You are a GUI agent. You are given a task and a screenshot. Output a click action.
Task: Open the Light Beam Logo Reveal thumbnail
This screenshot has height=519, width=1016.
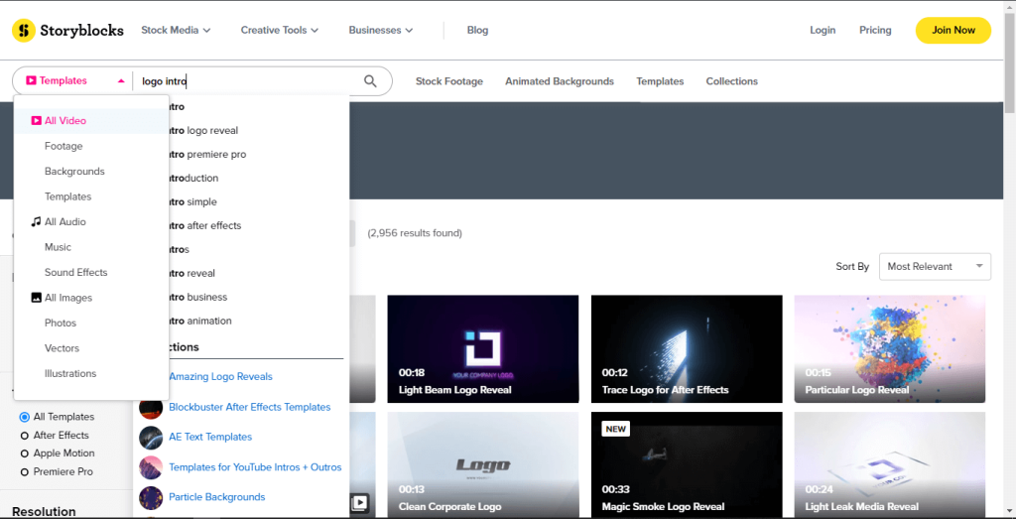(x=482, y=348)
